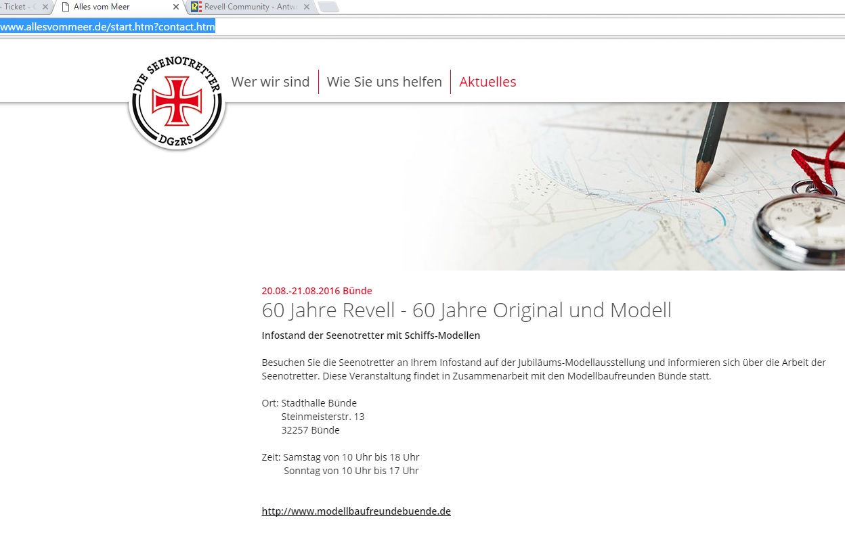Open the Wie Sie uns helfen menu
Image resolution: width=845 pixels, height=535 pixels.
(x=384, y=82)
